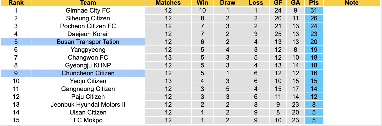Image resolution: width=382 pixels, height=126 pixels.
Task: Click Chuncheon Citizen team name
Action: point(88,73)
